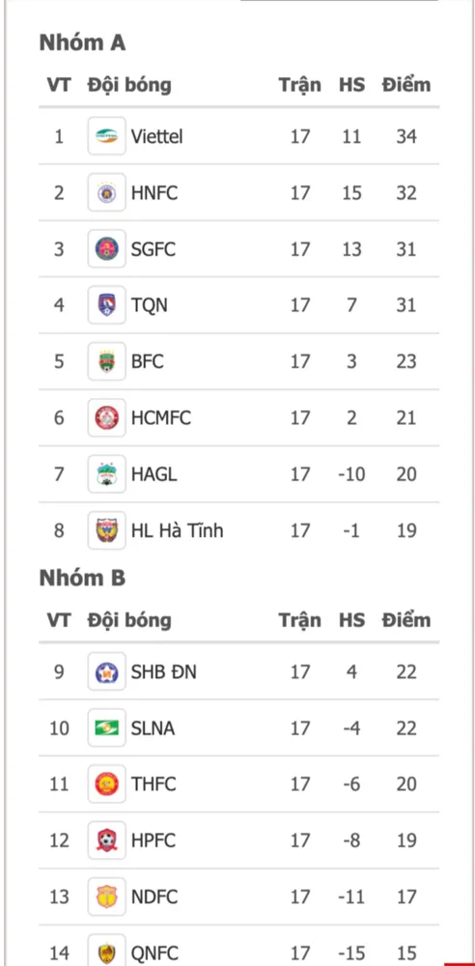Select the NDFC team badge
475x966 pixels.
click(106, 896)
